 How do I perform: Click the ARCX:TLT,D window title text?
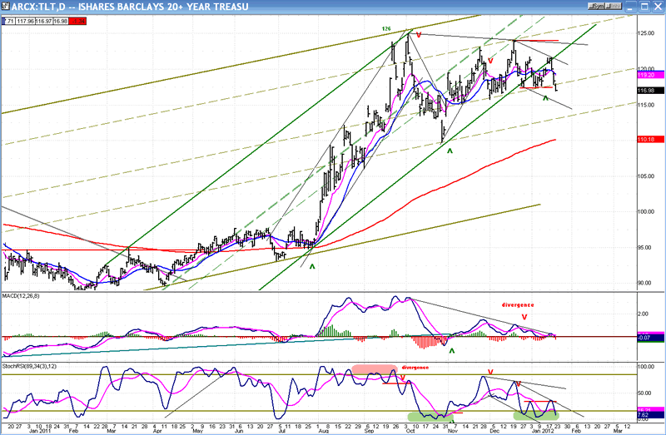(130, 7)
